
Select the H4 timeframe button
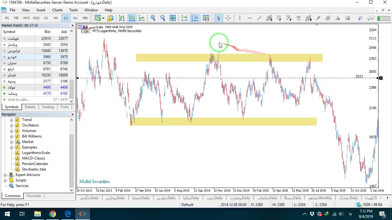tap(55, 18)
